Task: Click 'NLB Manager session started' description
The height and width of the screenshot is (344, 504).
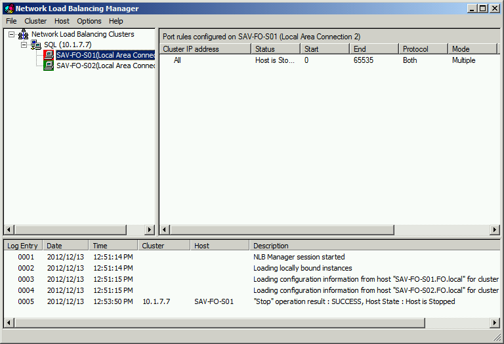Action: pos(299,257)
